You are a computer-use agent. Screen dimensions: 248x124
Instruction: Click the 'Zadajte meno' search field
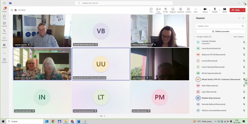(221, 26)
